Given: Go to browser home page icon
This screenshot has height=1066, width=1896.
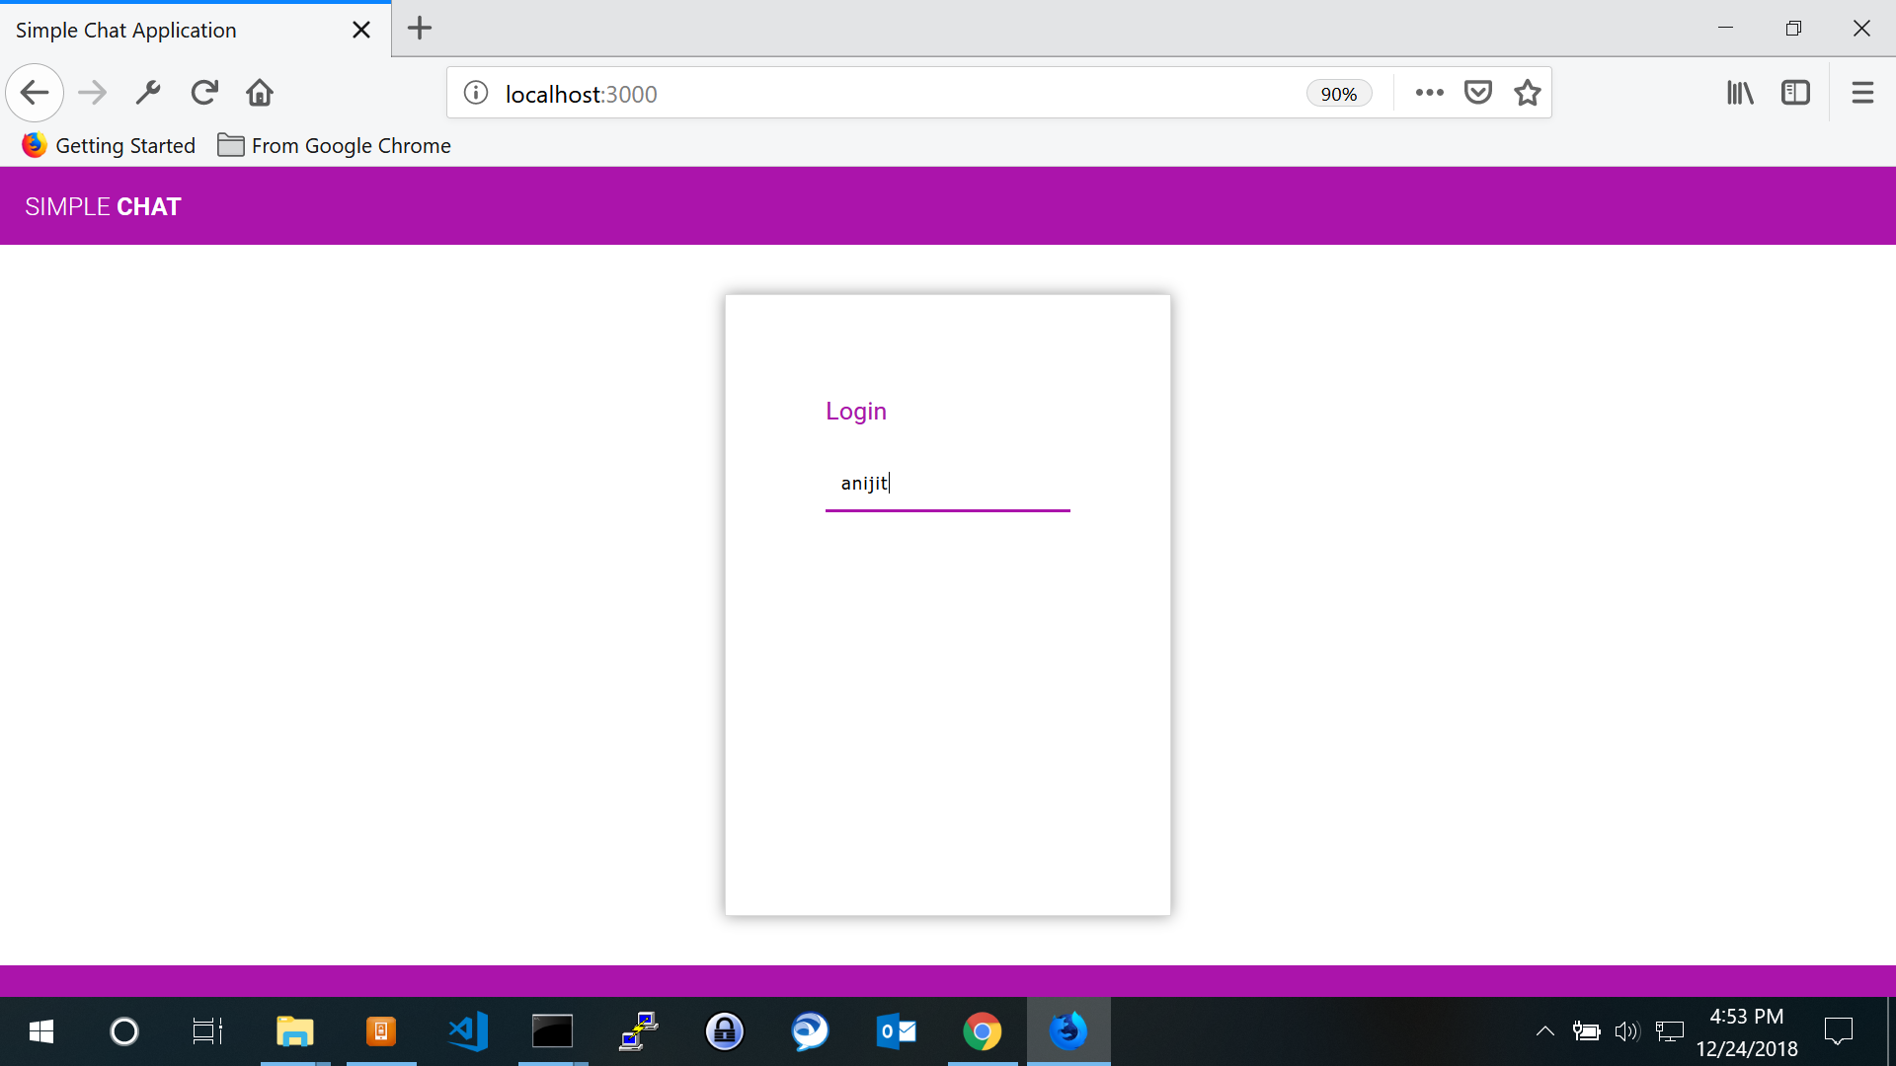Looking at the screenshot, I should coord(260,93).
